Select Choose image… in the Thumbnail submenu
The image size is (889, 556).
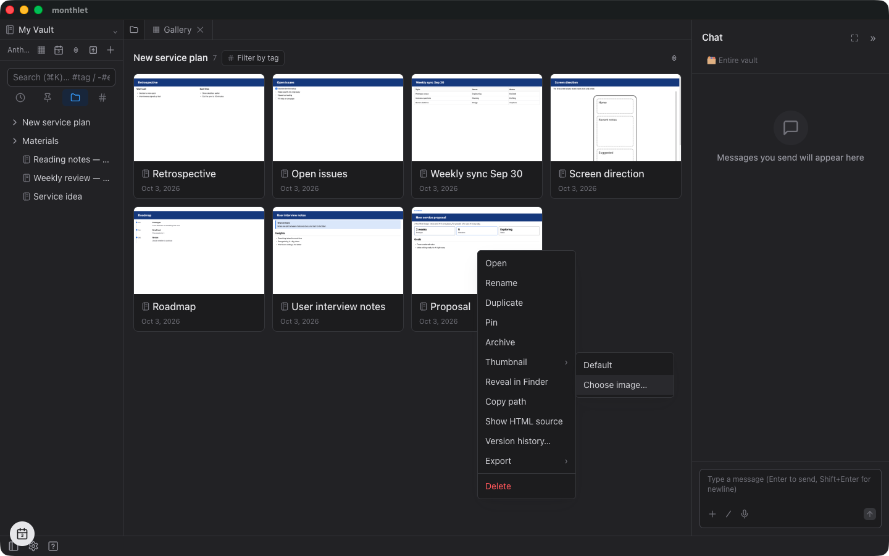tap(625, 385)
